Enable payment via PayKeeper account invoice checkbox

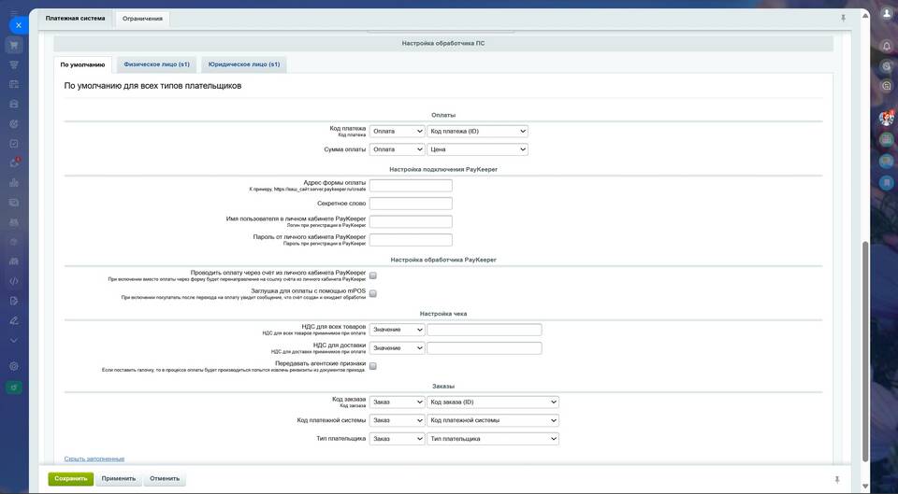[373, 275]
